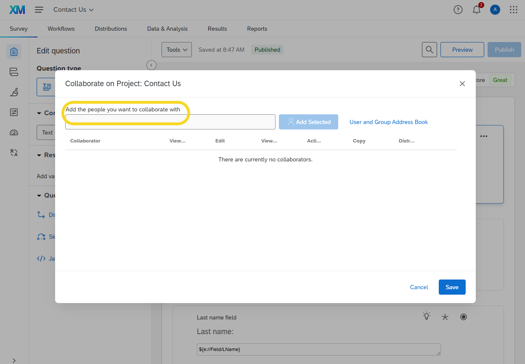The height and width of the screenshot is (364, 525).
Task: Go to Data & Analysis tab
Action: pyautogui.click(x=167, y=29)
